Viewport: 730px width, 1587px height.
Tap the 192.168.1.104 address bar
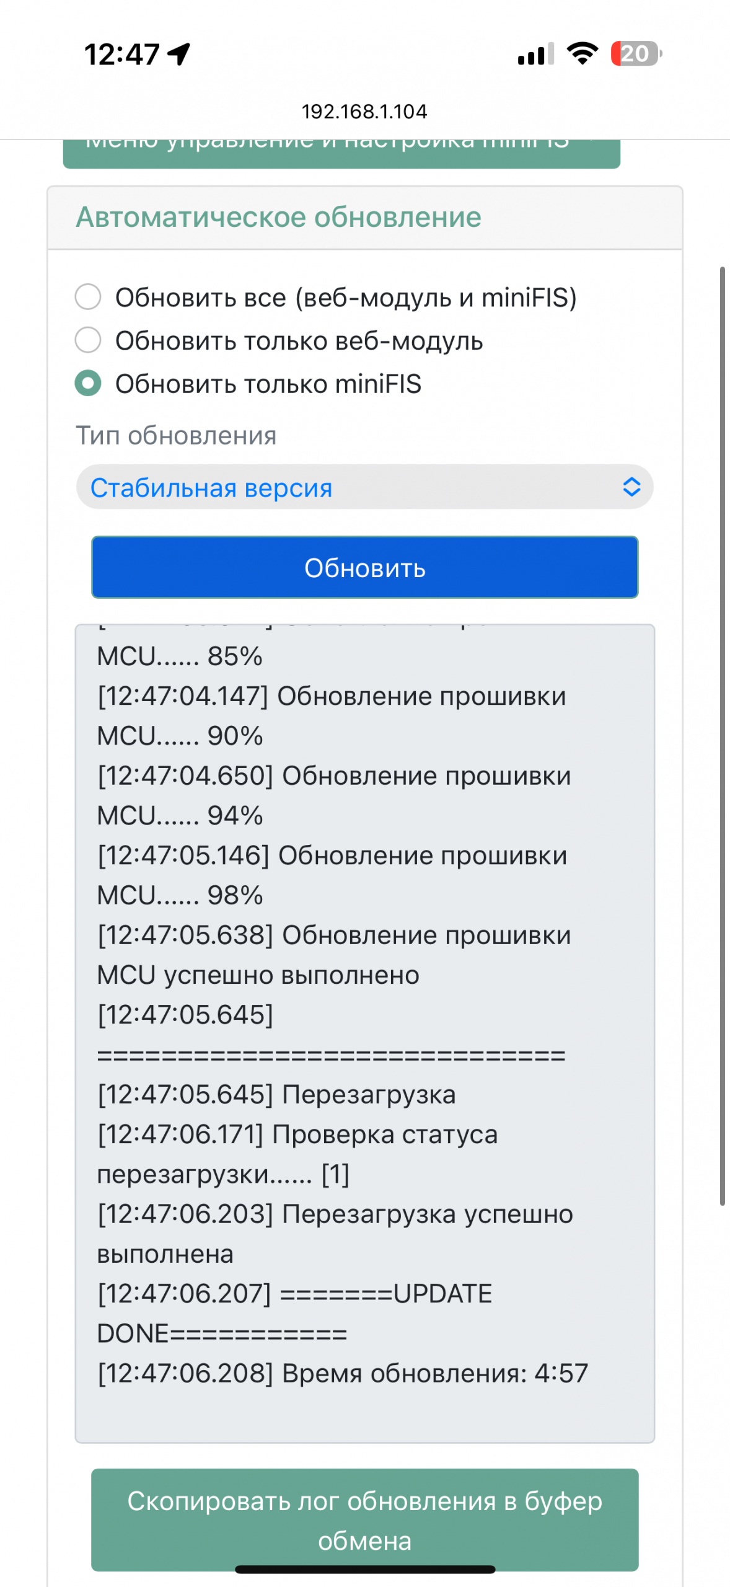coord(364,112)
